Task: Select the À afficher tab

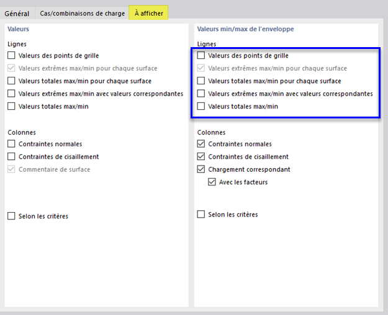Action: pyautogui.click(x=149, y=13)
